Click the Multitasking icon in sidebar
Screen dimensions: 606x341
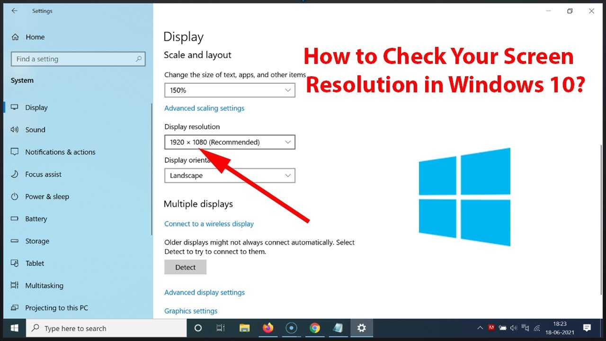15,286
